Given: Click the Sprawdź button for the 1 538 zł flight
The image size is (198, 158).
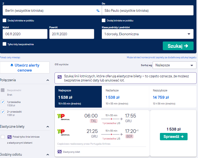Looking at the screenshot, I should (174, 137).
